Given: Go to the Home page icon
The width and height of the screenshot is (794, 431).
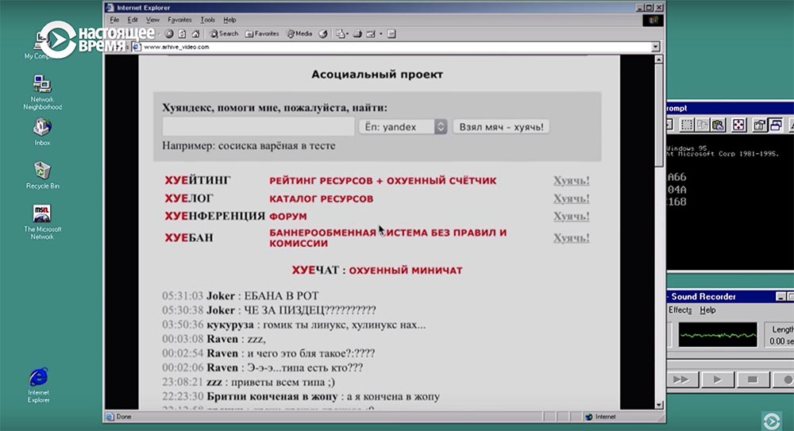Looking at the screenshot, I should 195,34.
